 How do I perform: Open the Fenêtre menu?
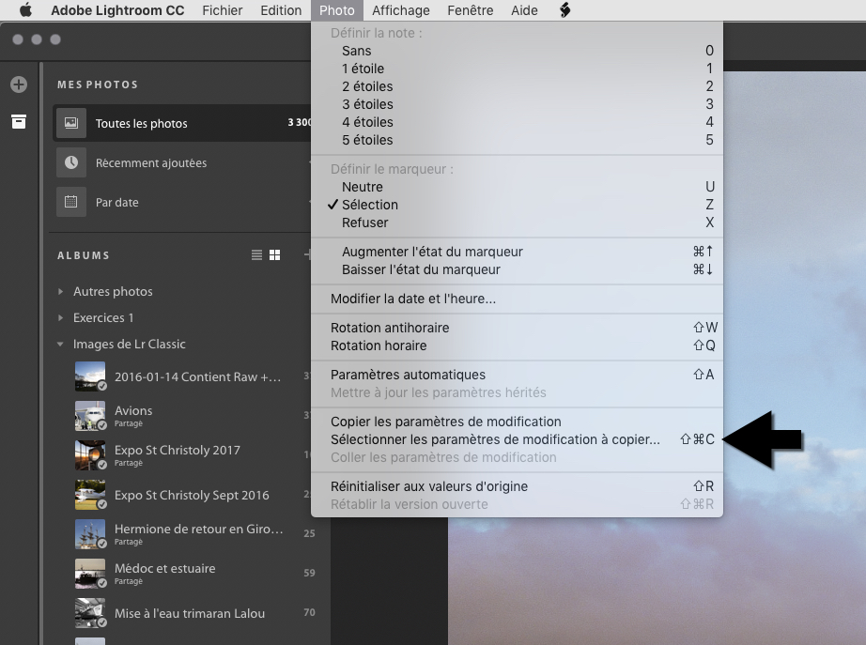tap(471, 10)
